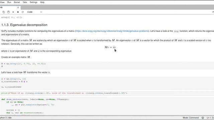The width and height of the screenshot is (214, 120).
Task: Open the View menu
Action: [x=2, y=2]
